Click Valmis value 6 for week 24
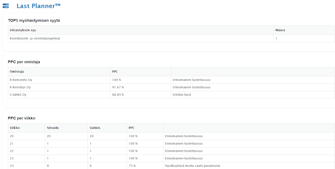 pyautogui.click(x=91, y=166)
